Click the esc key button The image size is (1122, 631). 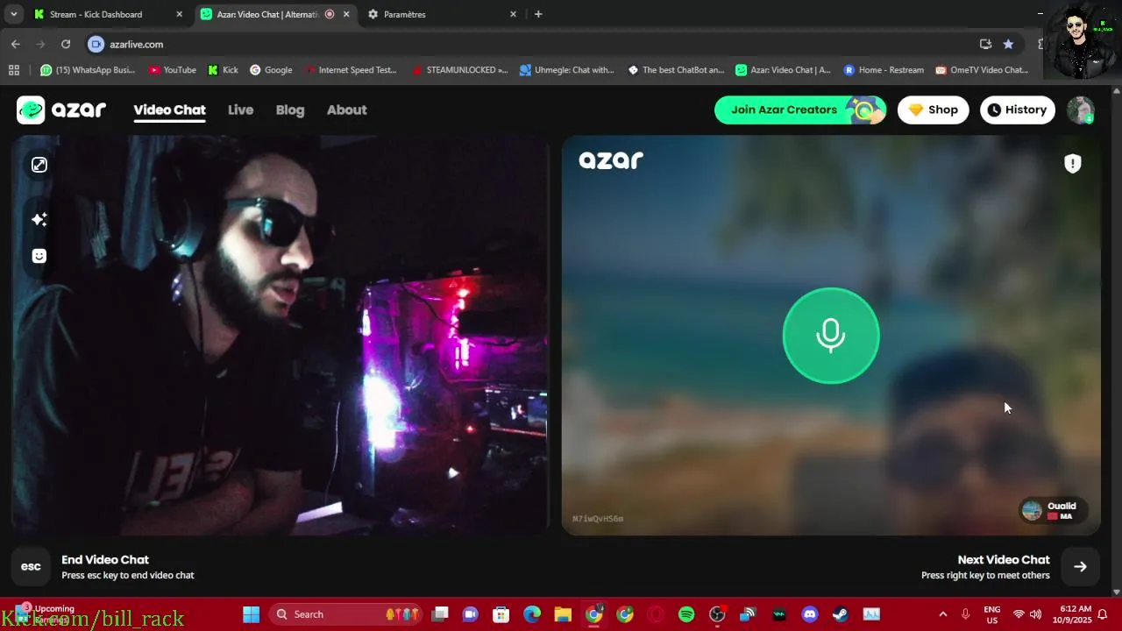31,566
